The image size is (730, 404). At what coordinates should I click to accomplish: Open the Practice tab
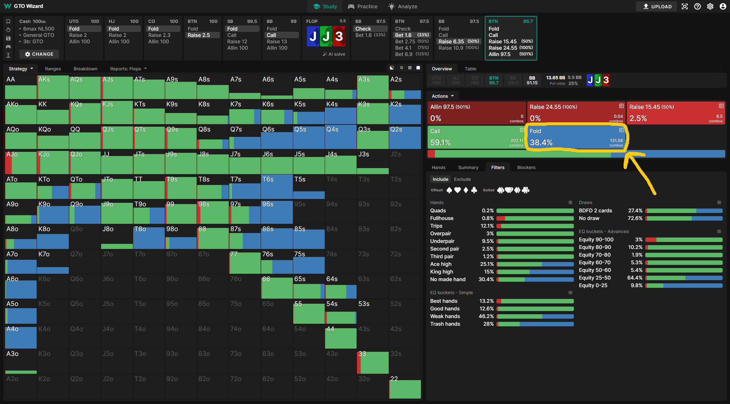[x=363, y=6]
